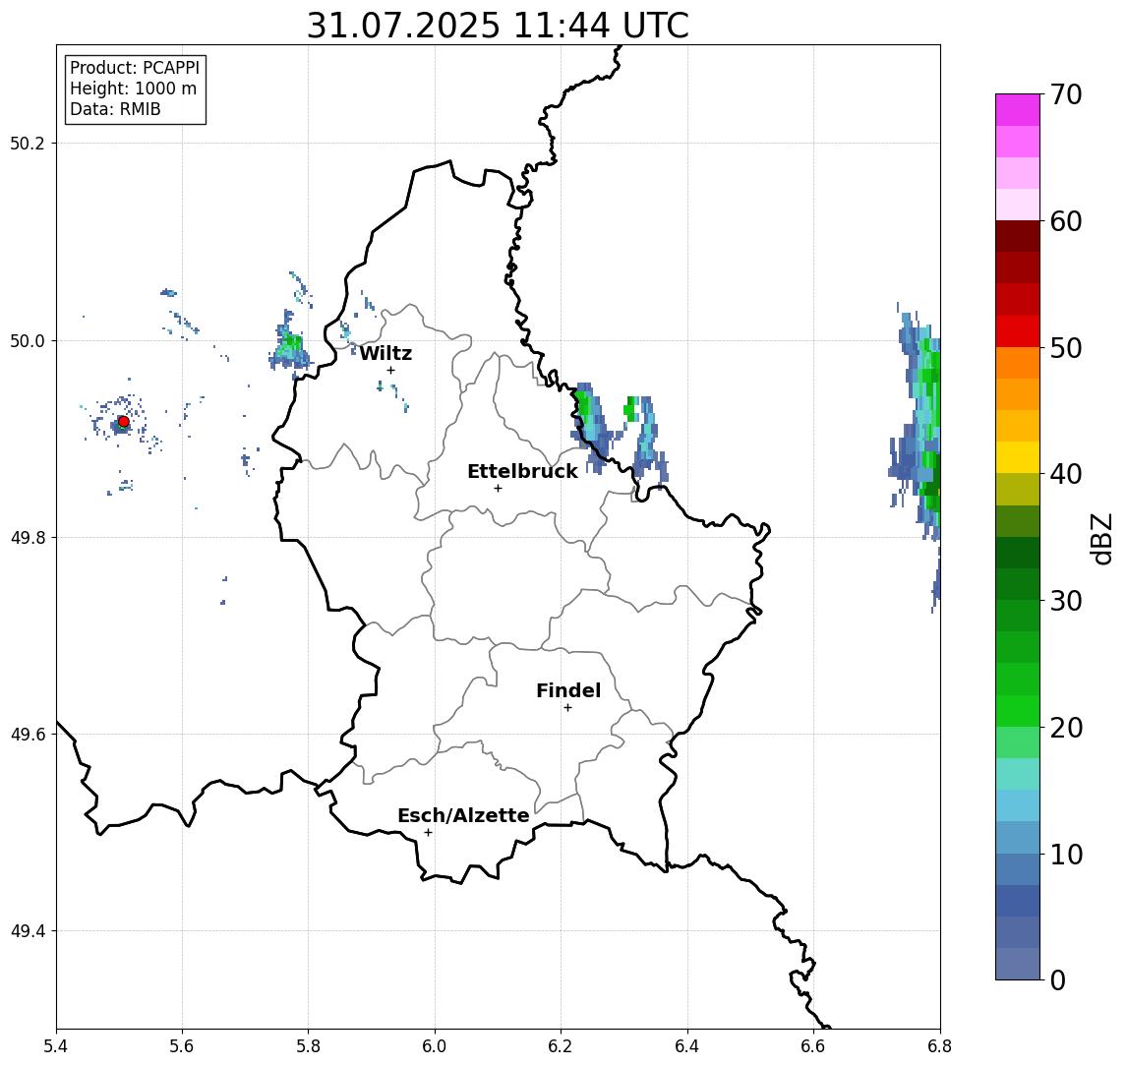
Task: Click the plus marker below Wiltz
Action: (x=390, y=371)
